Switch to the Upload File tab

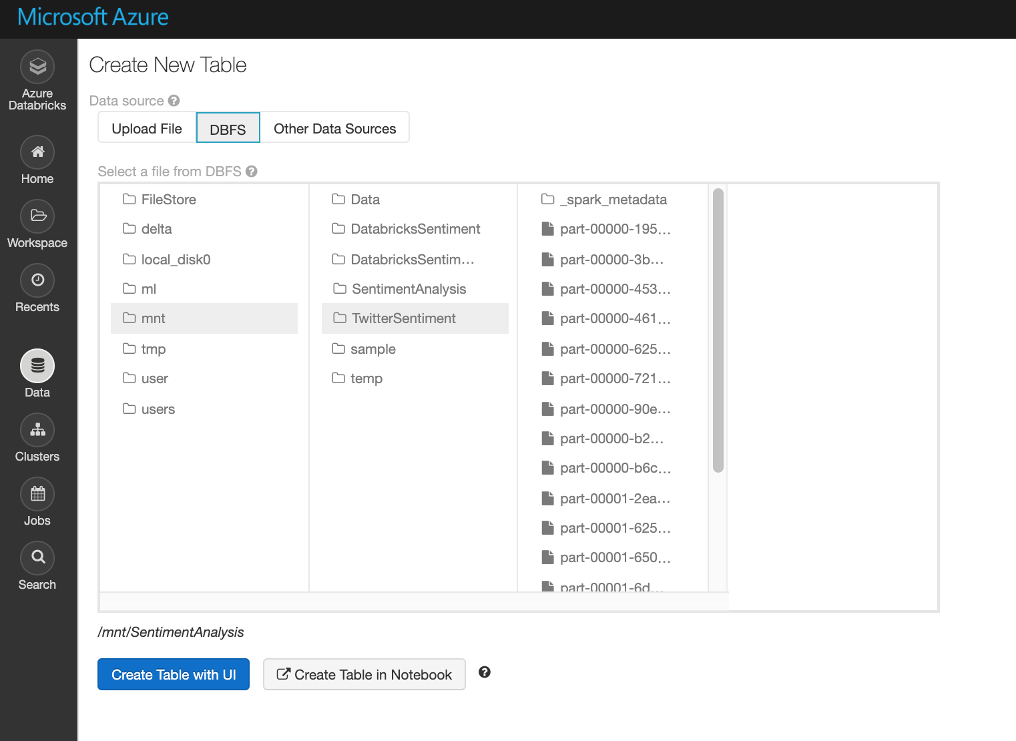(147, 129)
